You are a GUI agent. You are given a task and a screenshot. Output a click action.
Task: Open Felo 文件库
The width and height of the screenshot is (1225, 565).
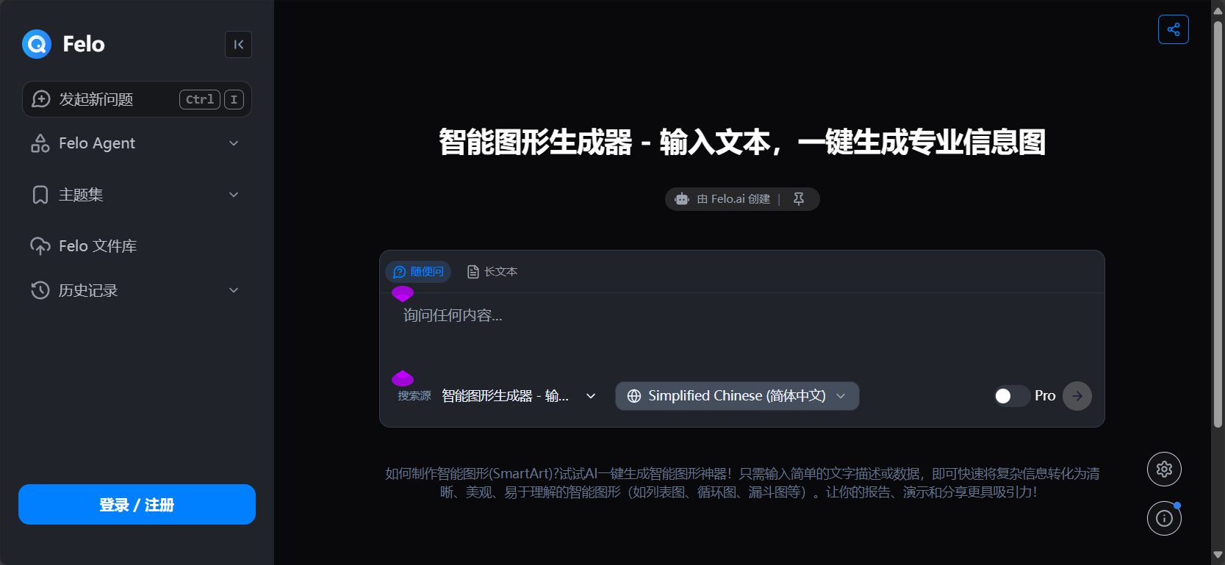tap(137, 246)
